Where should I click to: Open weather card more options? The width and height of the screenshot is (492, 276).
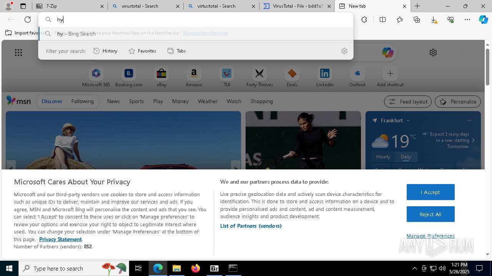click(469, 120)
